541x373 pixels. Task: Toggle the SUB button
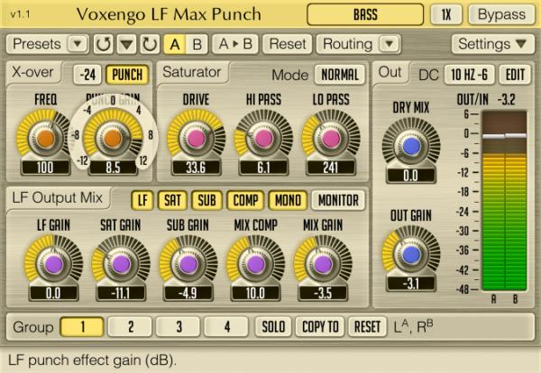pyautogui.click(x=206, y=200)
